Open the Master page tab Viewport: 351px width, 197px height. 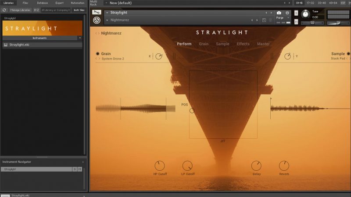point(263,44)
